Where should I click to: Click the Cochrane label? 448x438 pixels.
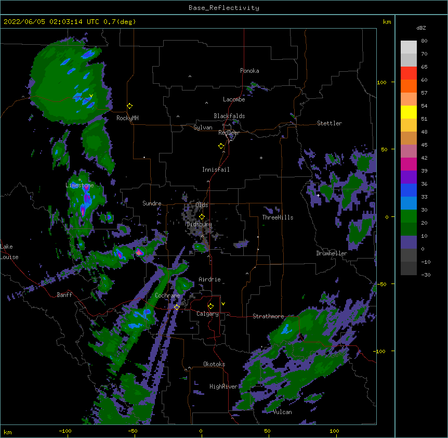pyautogui.click(x=167, y=295)
